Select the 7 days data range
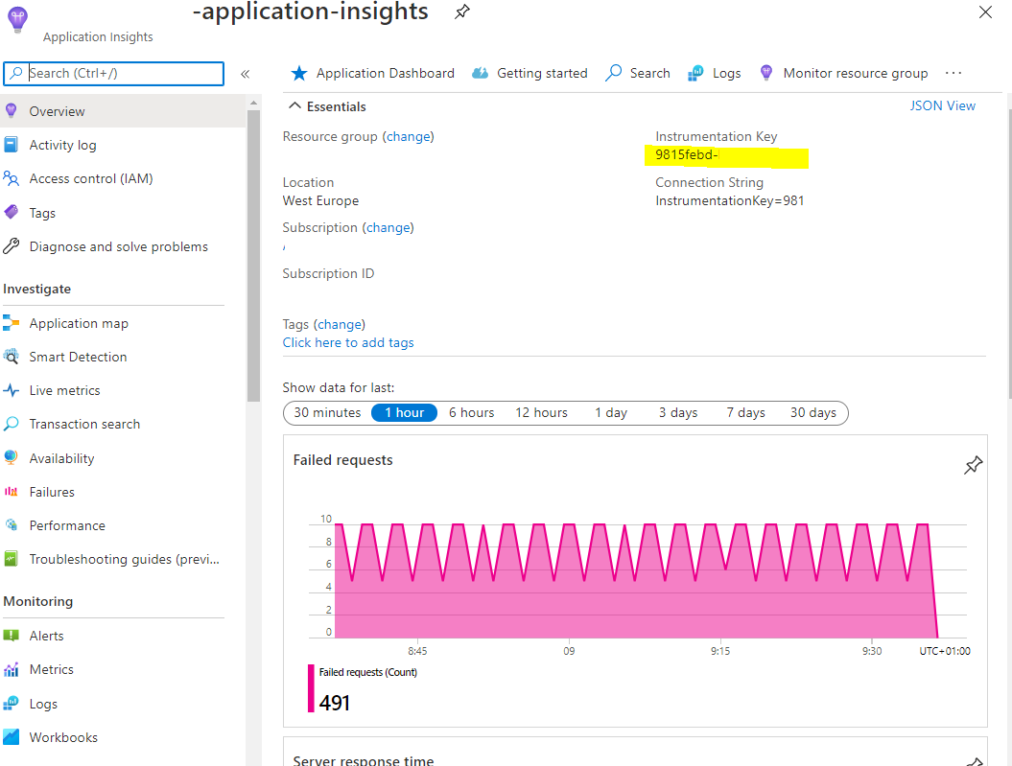 click(x=745, y=412)
